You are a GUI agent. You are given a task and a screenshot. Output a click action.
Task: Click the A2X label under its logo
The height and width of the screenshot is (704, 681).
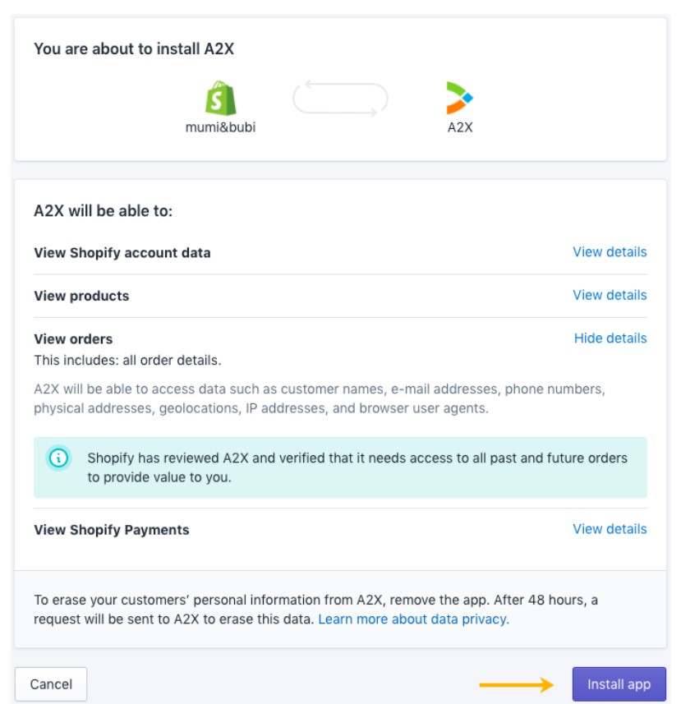460,127
